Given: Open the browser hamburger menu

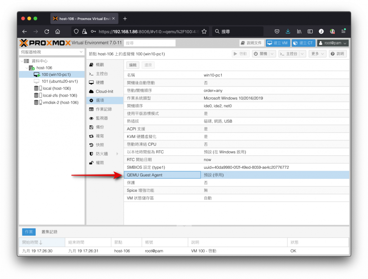Looking at the screenshot, I should click(343, 31).
